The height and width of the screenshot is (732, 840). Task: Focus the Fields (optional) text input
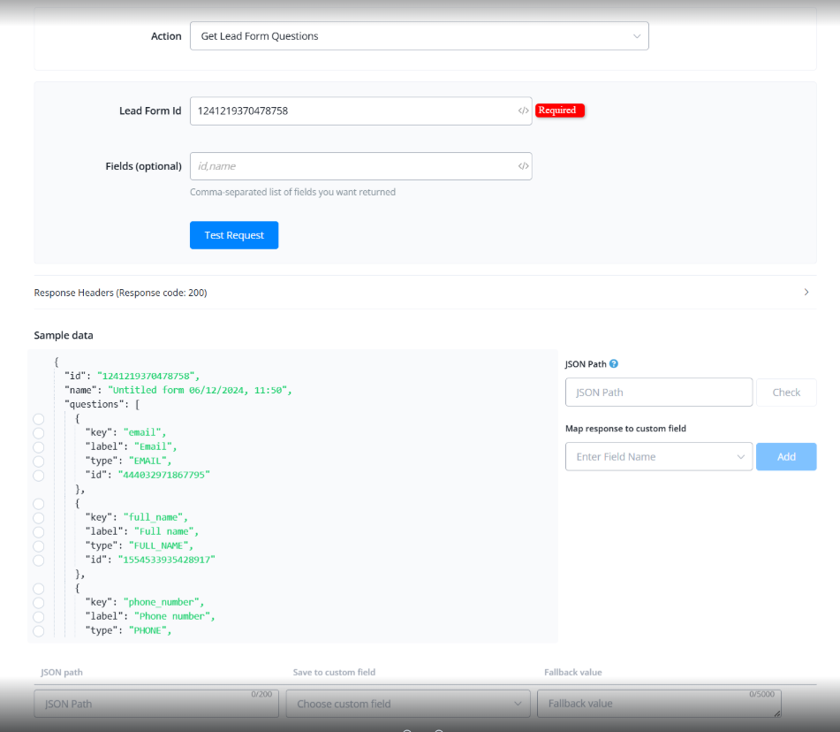pos(352,166)
